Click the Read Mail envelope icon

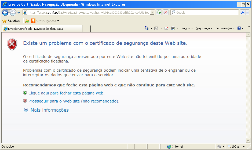(x=166, y=28)
